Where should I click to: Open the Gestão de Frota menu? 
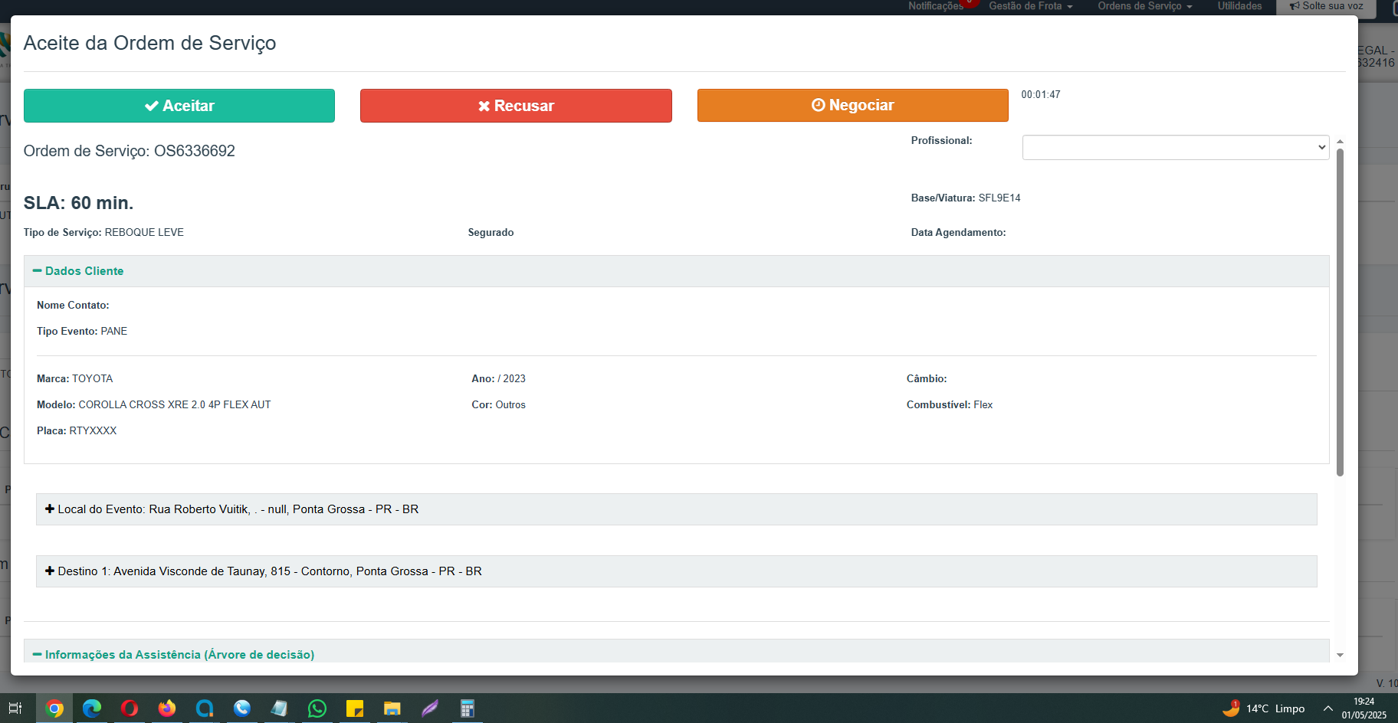point(1031,6)
